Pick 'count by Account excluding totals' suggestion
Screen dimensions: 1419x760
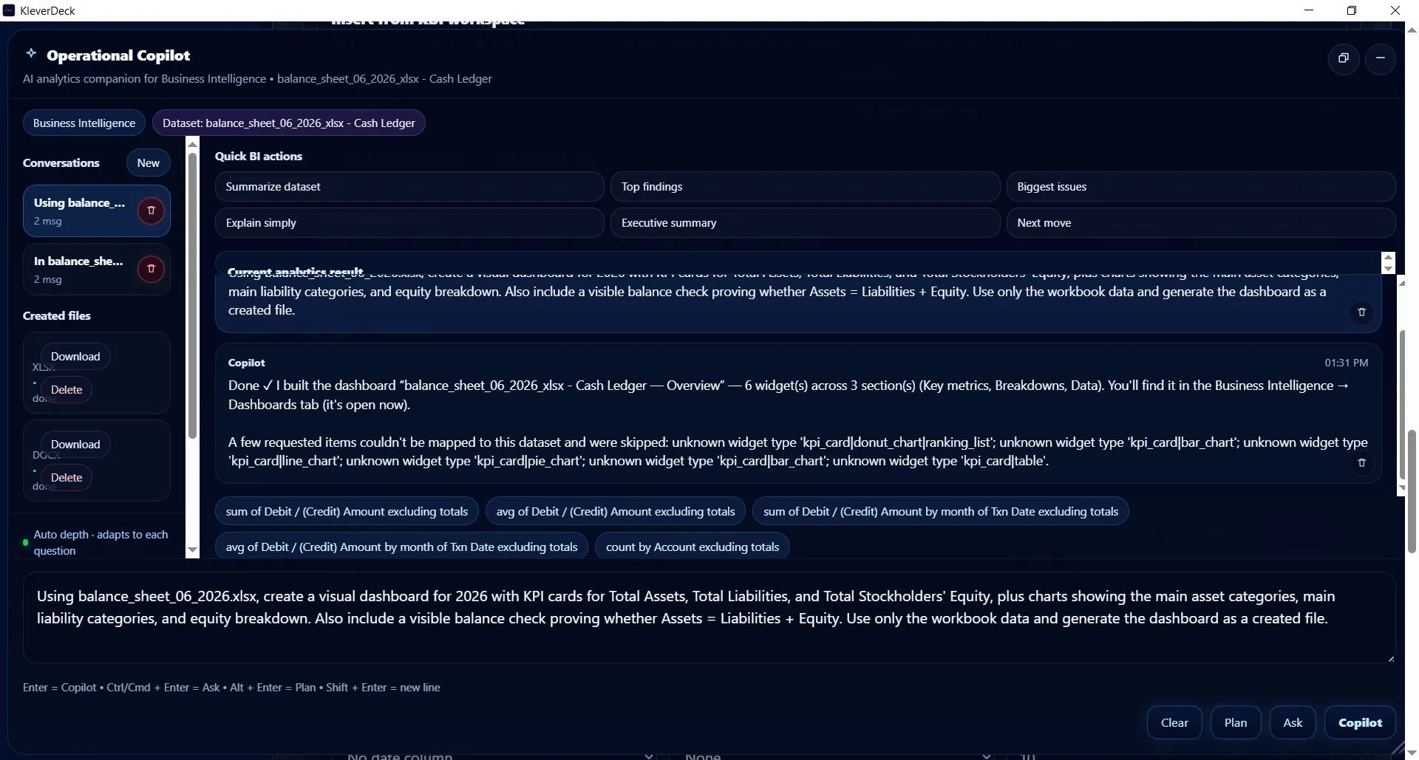(x=692, y=547)
